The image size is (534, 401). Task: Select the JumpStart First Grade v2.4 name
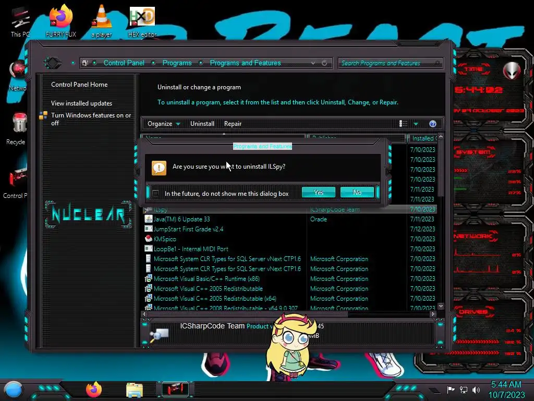(188, 229)
